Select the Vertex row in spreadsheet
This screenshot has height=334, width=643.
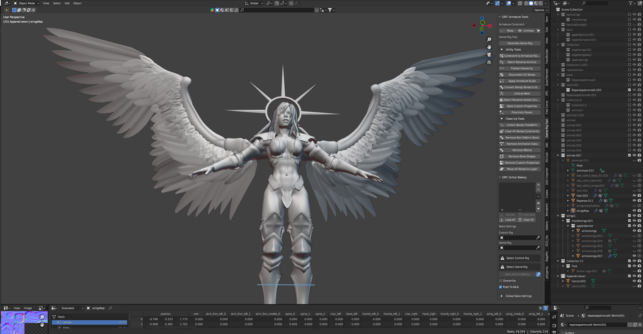pos(89,323)
